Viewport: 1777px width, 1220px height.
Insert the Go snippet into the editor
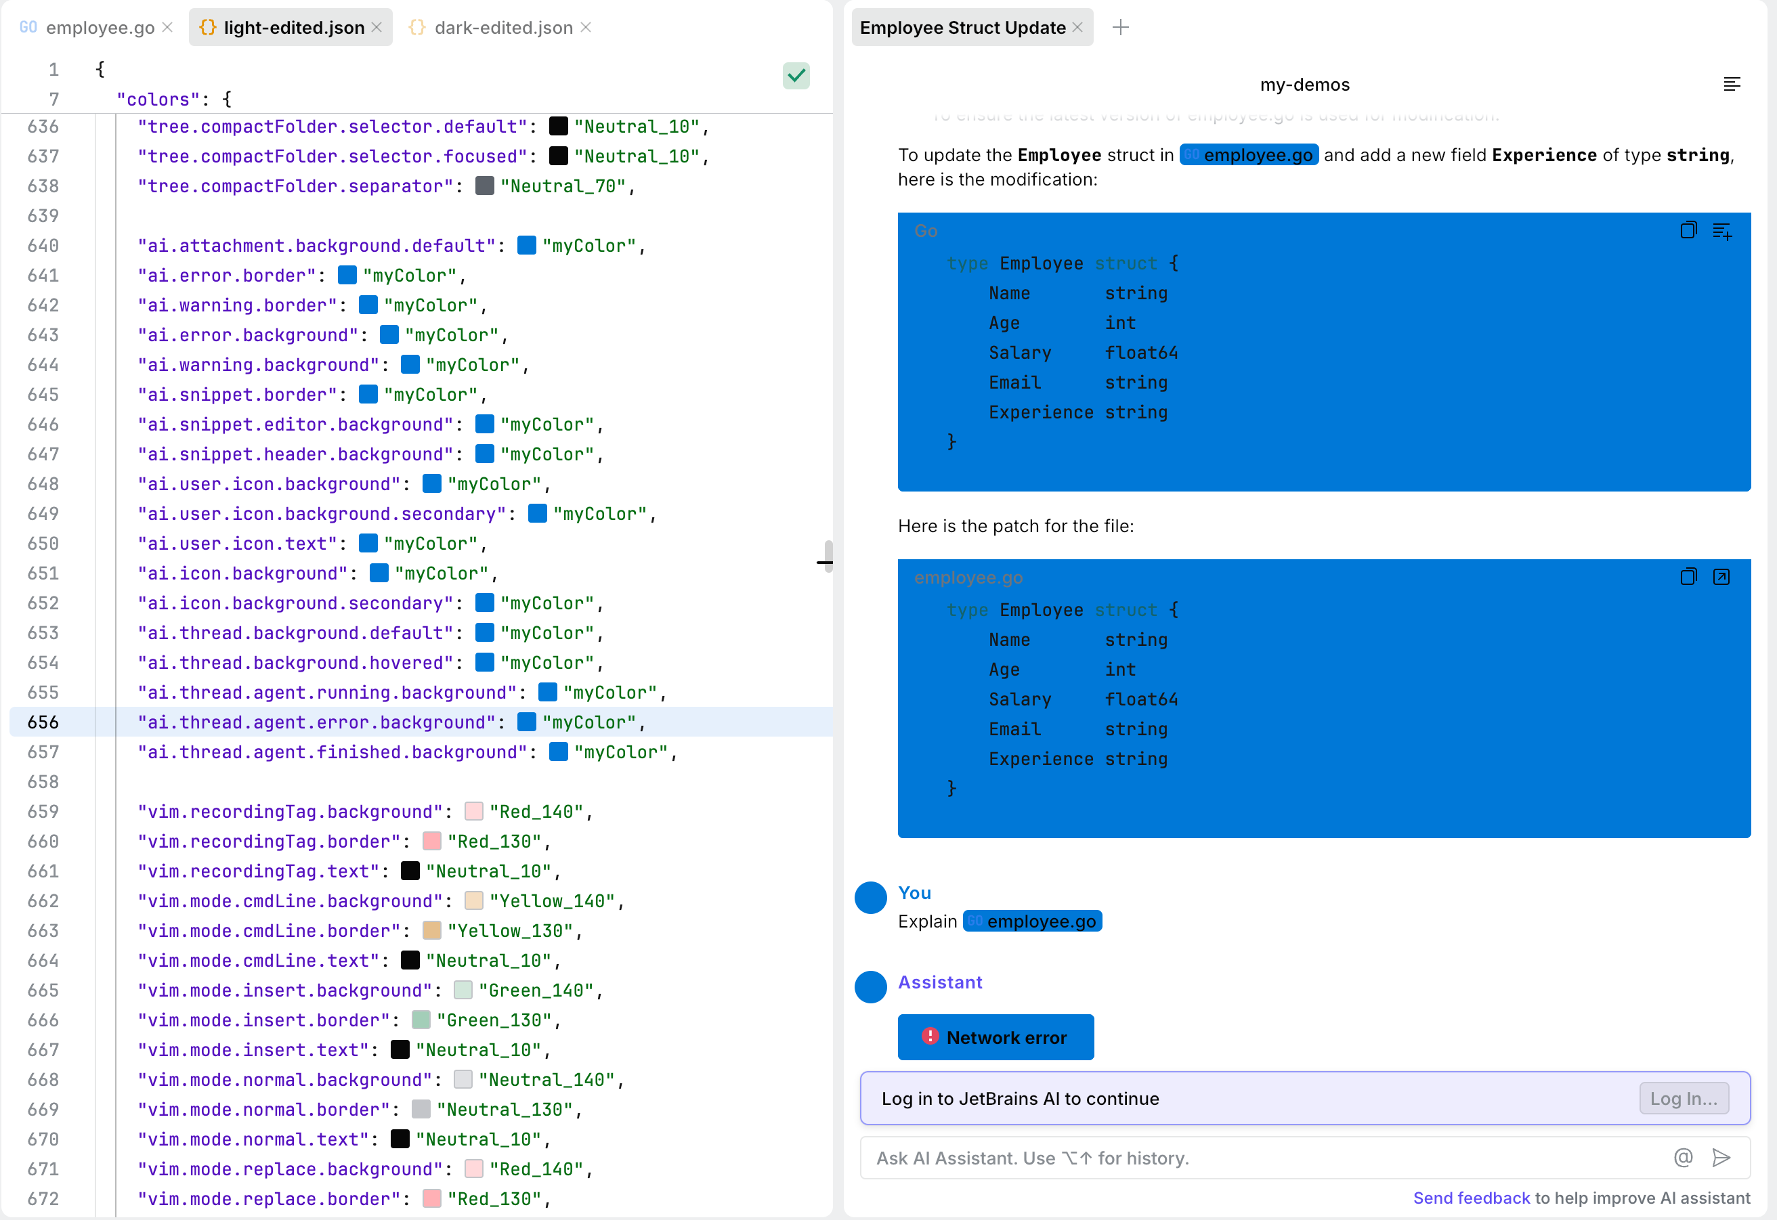pos(1723,231)
